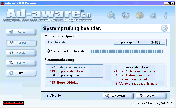Click '0 Prozesse identifiziert' line
The height and width of the screenshot is (108, 177).
click(x=132, y=67)
